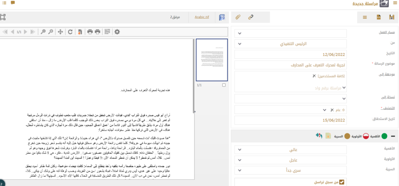The height and width of the screenshot is (186, 399).
Task: Open viewer settings gear icon
Action: (x=117, y=32)
